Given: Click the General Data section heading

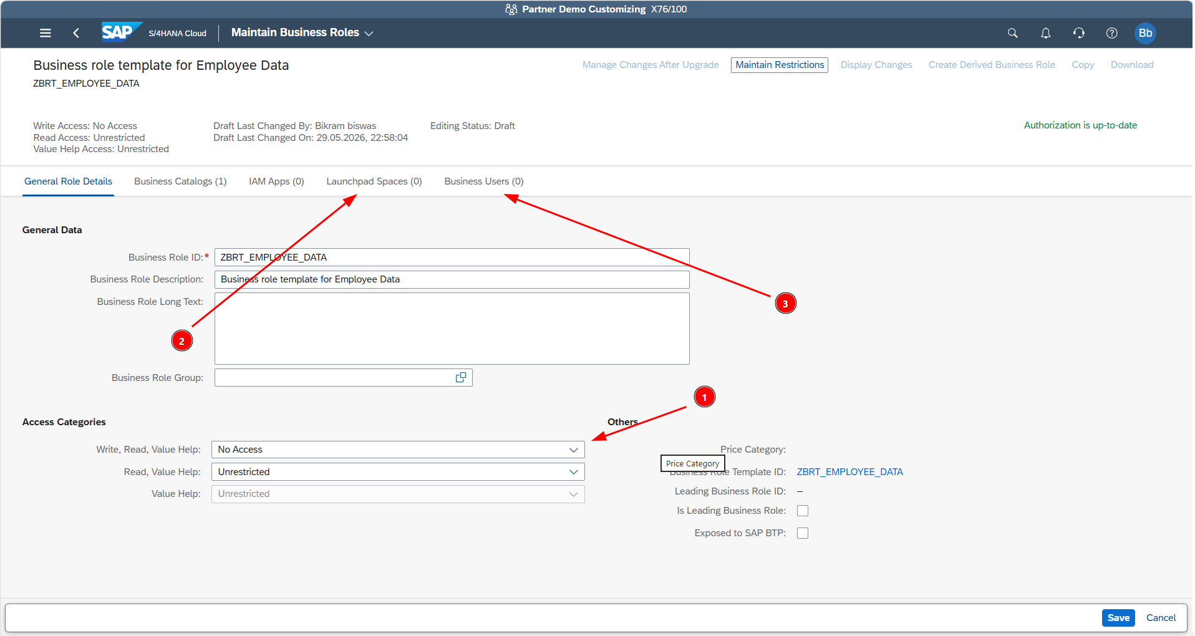Looking at the screenshot, I should click(52, 230).
